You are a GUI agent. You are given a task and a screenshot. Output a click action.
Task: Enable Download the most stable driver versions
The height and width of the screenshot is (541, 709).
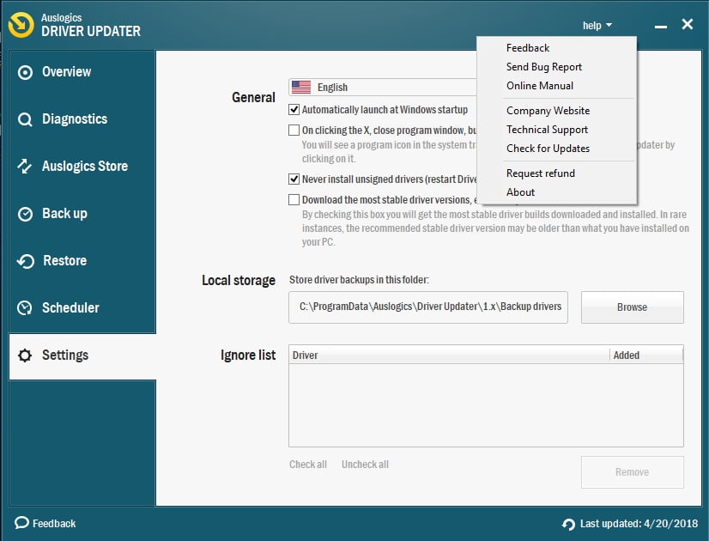point(294,199)
